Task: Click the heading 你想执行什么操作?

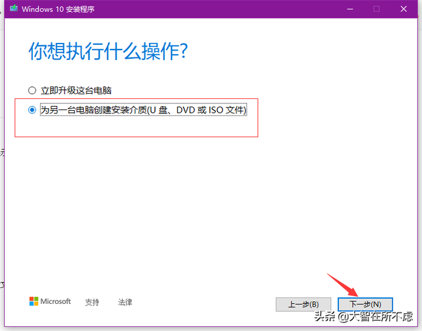Action: pos(108,51)
